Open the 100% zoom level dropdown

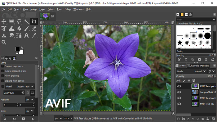click(71, 118)
